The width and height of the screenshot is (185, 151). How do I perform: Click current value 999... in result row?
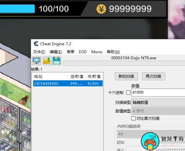(x=77, y=84)
